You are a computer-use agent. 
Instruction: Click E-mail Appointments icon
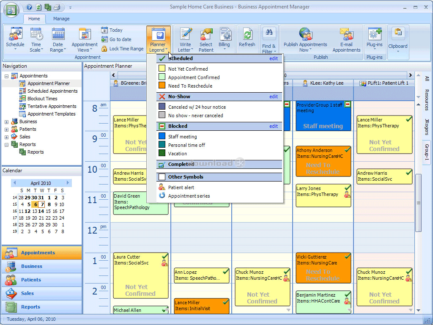coord(346,34)
